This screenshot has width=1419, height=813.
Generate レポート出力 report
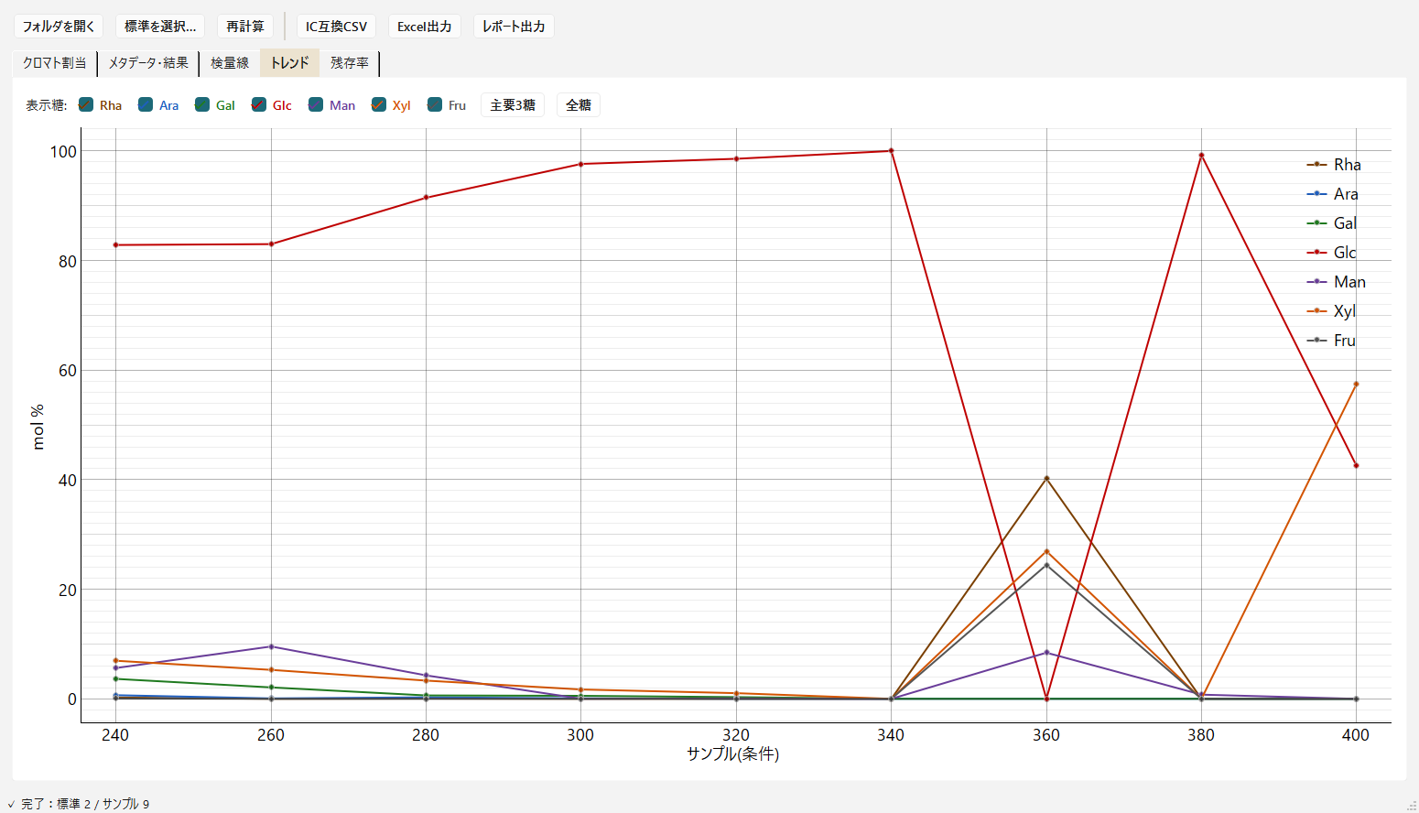coord(514,27)
